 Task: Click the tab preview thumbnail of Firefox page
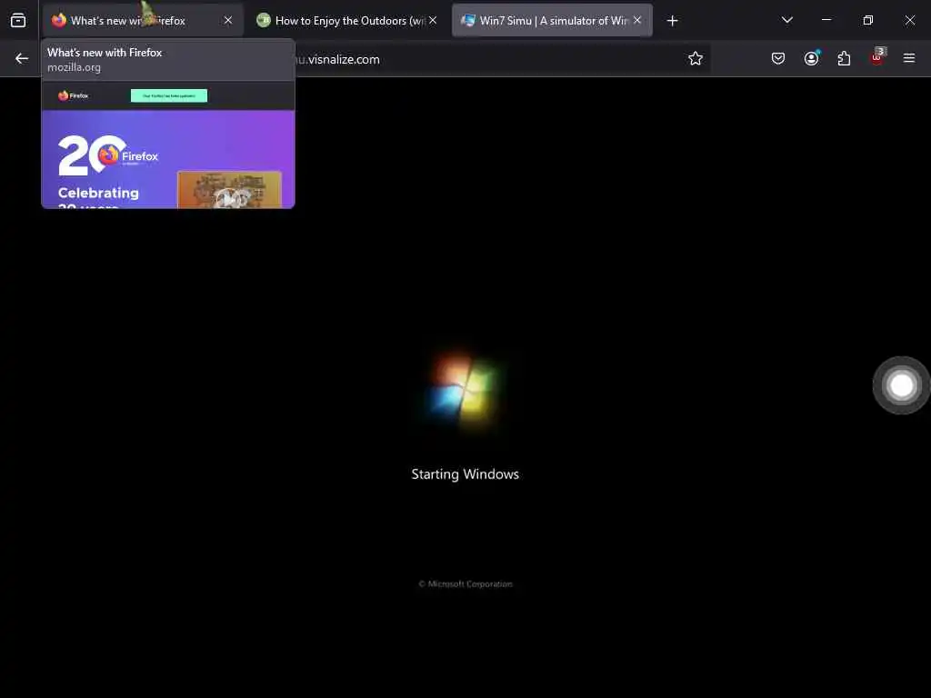pyautogui.click(x=168, y=145)
